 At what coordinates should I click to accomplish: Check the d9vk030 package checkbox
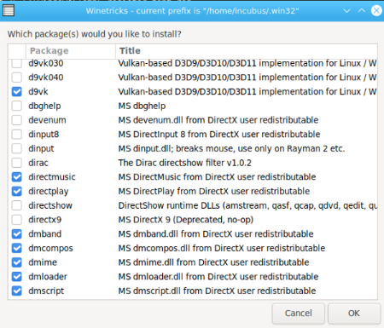click(x=17, y=63)
